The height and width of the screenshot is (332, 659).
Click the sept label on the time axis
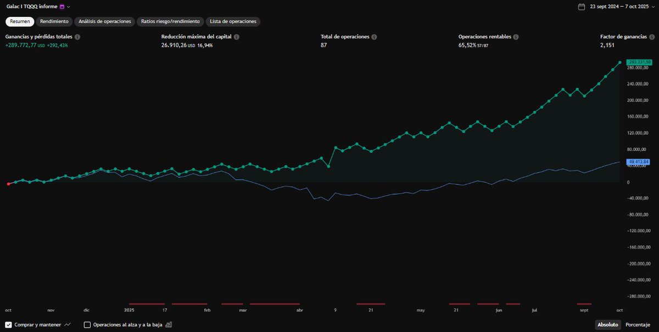(584, 310)
